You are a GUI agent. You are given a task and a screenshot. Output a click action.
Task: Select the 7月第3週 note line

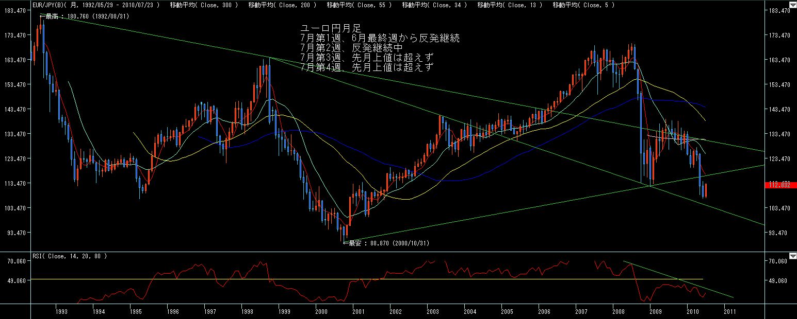click(x=367, y=57)
